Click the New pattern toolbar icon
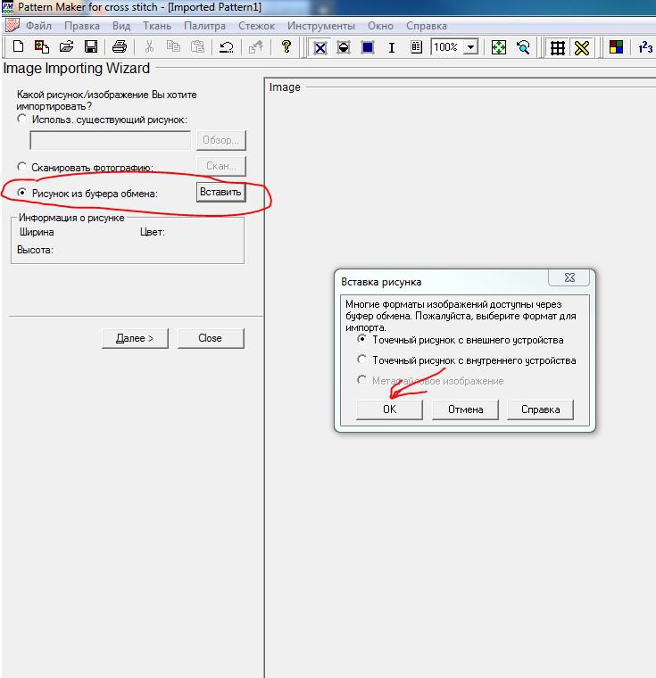The height and width of the screenshot is (678, 656). tap(17, 47)
